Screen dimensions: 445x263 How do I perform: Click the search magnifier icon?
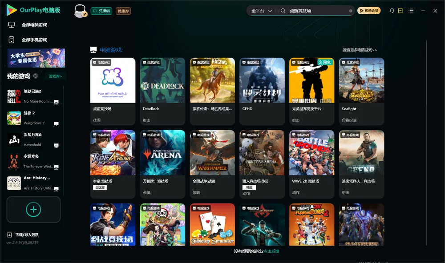coord(283,11)
